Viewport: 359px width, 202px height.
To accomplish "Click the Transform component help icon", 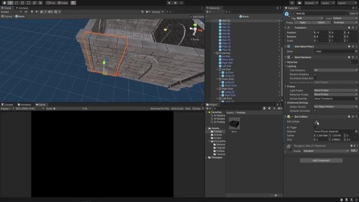I will [x=349, y=27].
